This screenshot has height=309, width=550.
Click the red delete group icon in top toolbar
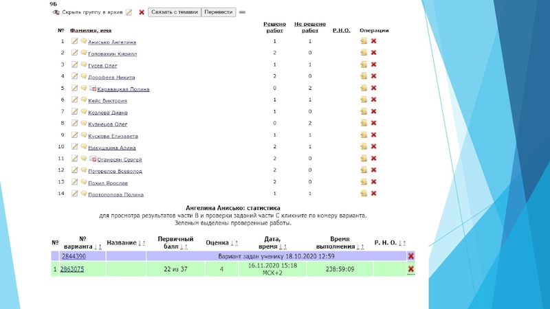point(142,12)
